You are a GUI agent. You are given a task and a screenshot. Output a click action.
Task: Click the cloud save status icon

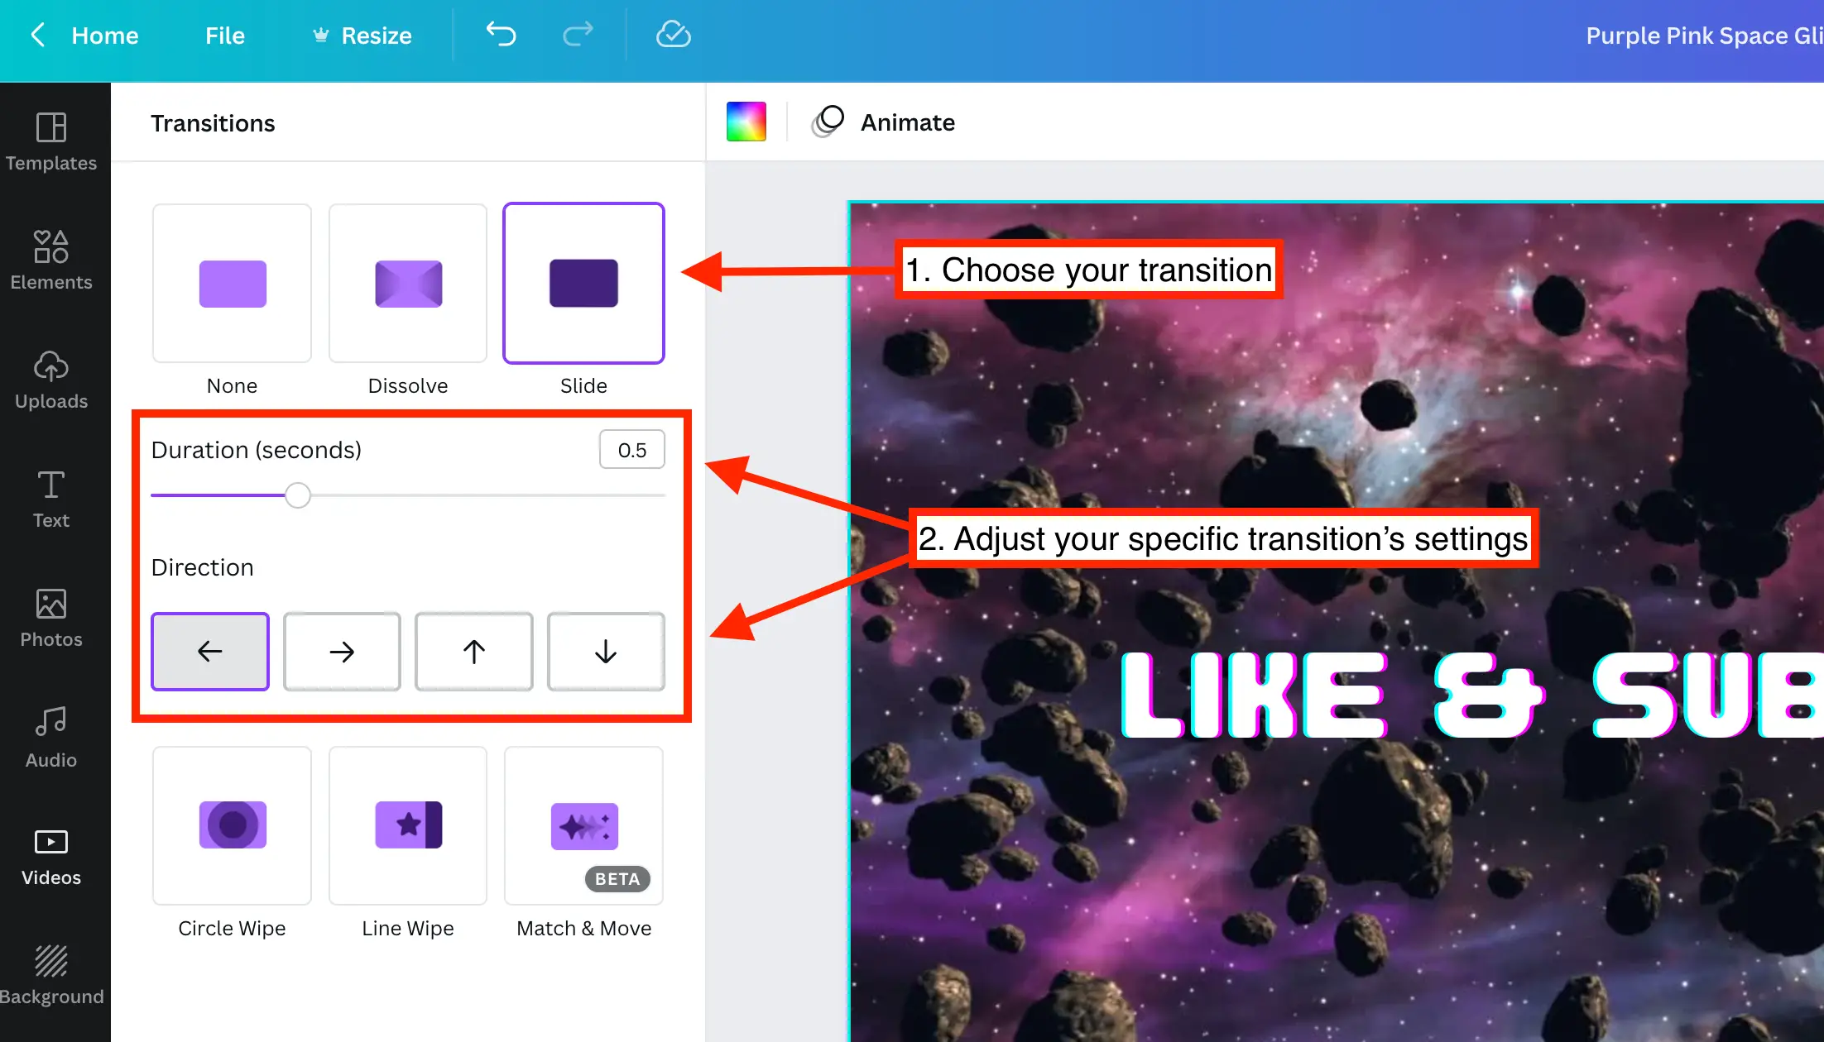pos(673,35)
